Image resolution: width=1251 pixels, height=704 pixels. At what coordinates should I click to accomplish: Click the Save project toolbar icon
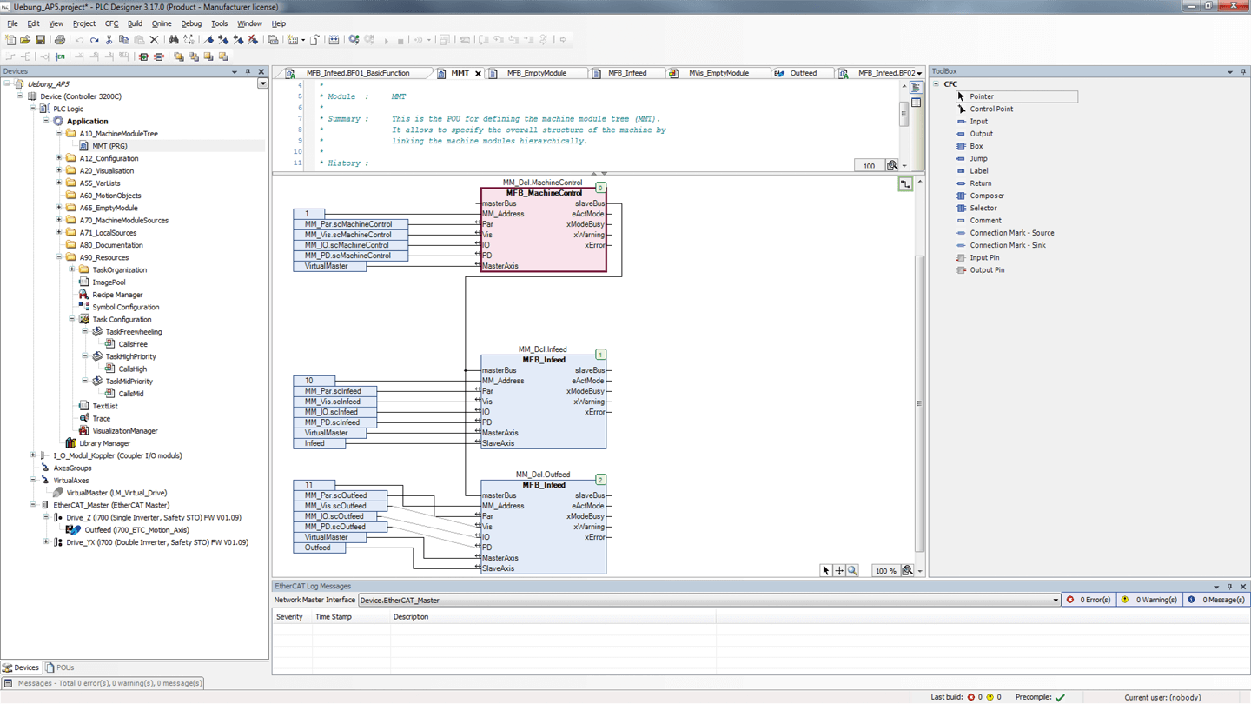(x=40, y=40)
